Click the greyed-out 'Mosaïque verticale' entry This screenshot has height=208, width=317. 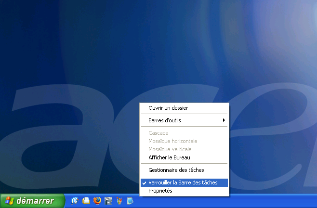coord(184,149)
